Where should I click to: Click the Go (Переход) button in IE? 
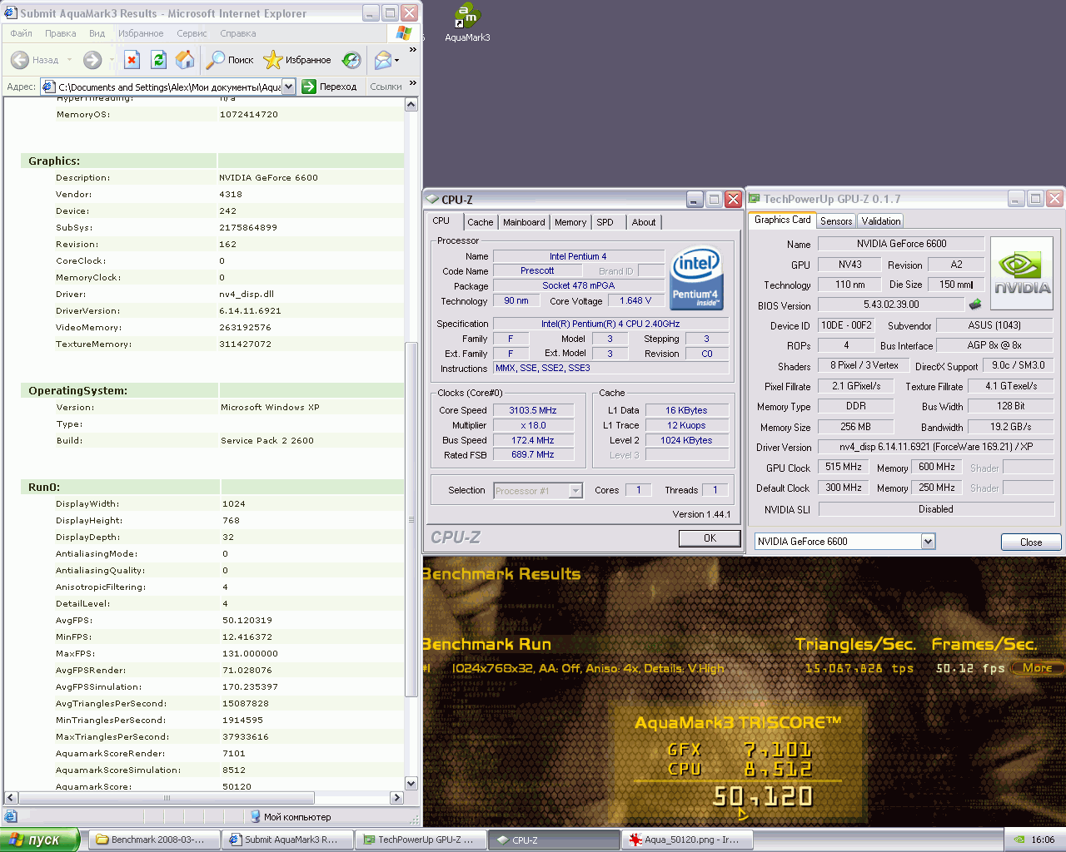329,87
